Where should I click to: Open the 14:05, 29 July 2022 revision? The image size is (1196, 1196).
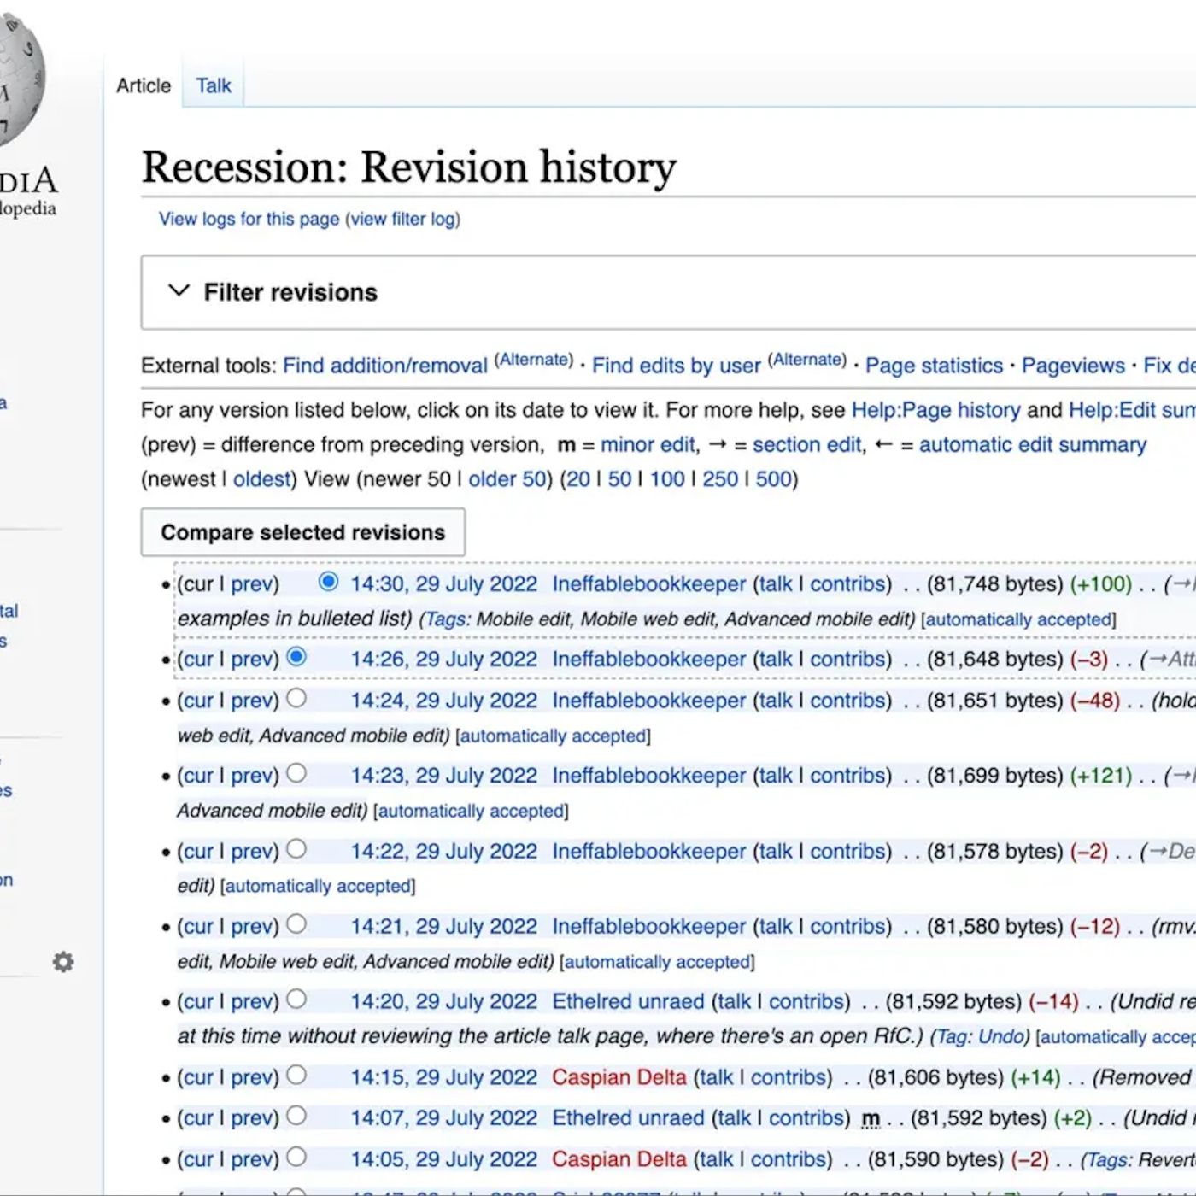coord(443,1159)
